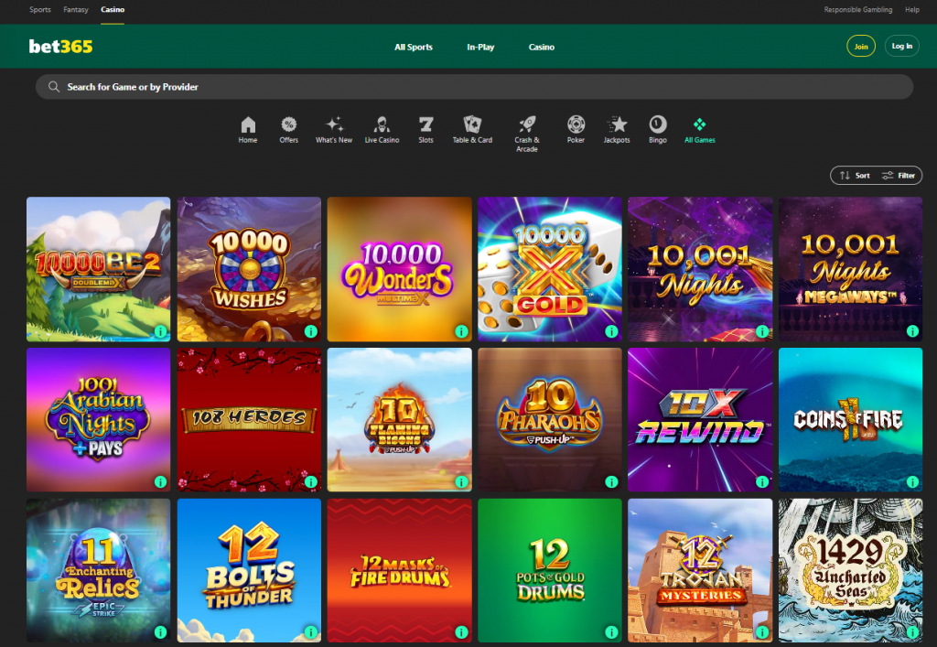Open the Slots category
937x647 pixels.
(x=425, y=130)
